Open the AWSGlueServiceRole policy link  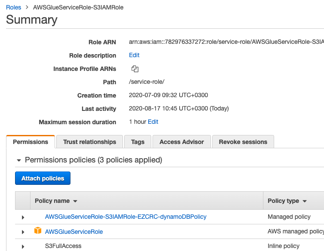(x=74, y=232)
